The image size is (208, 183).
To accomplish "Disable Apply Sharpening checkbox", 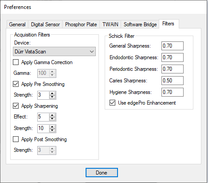I will (x=16, y=106).
